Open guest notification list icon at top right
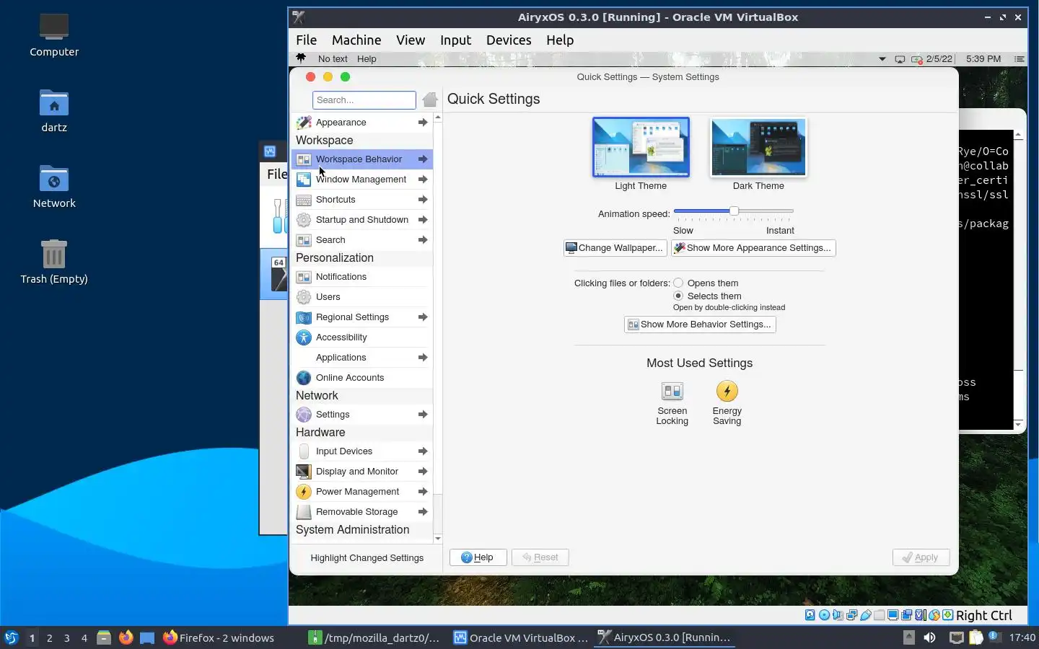The width and height of the screenshot is (1039, 649). (1019, 59)
